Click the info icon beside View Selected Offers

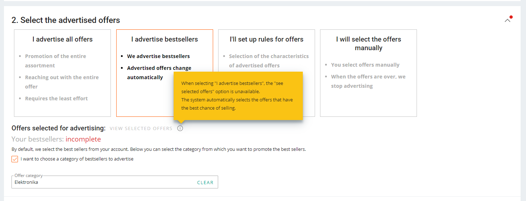pos(180,128)
